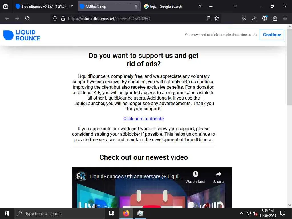Image resolution: width=292 pixels, height=219 pixels.
Task: Click scrollbar up arrow
Action: coord(289,27)
